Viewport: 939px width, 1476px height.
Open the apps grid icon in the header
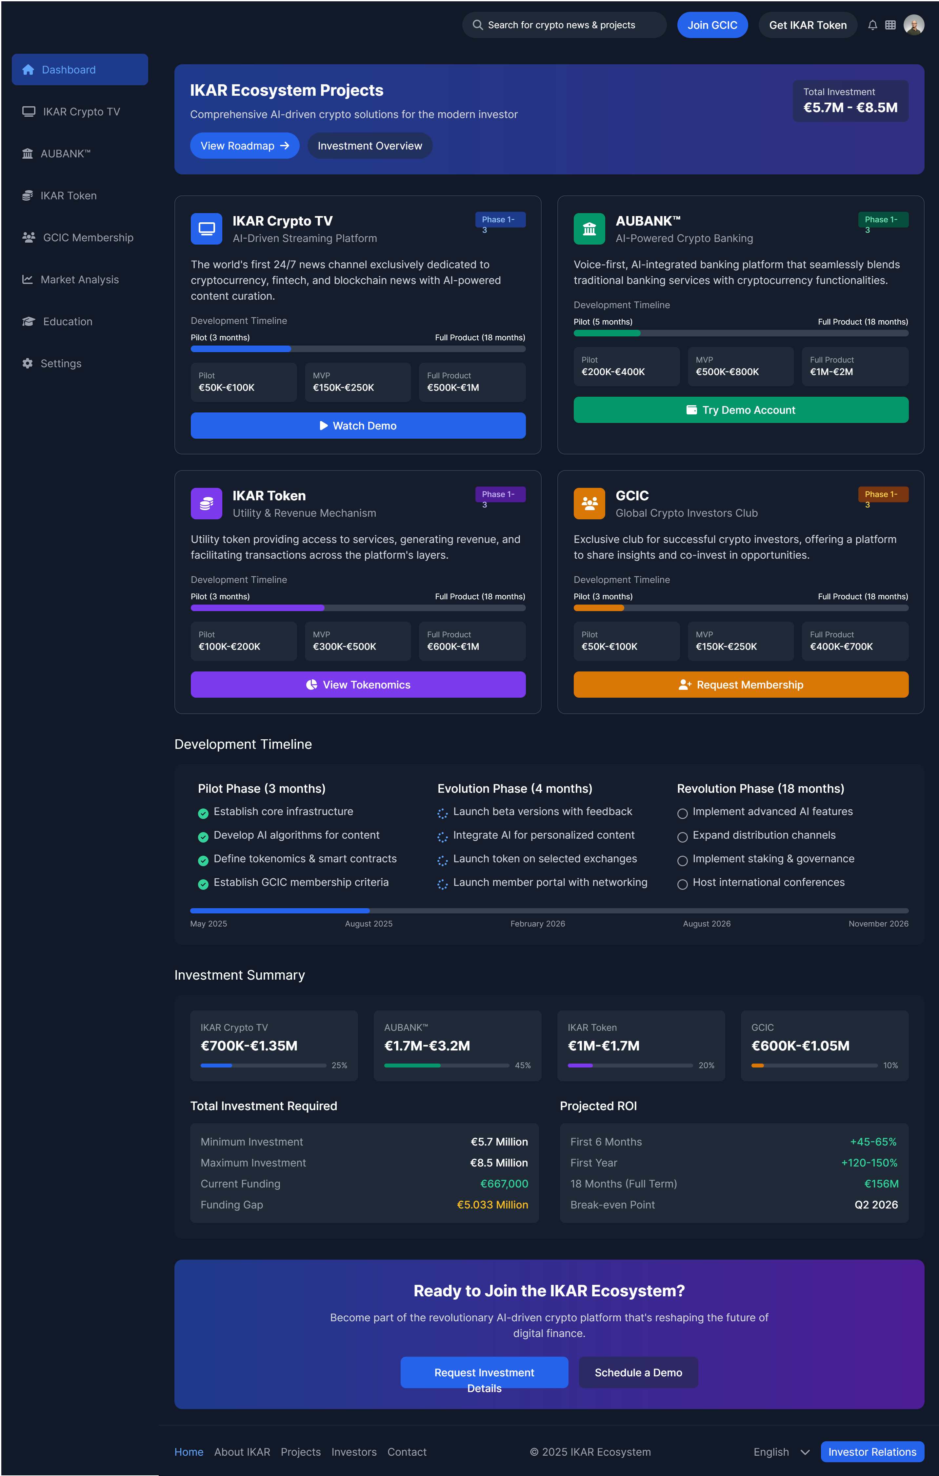(890, 25)
